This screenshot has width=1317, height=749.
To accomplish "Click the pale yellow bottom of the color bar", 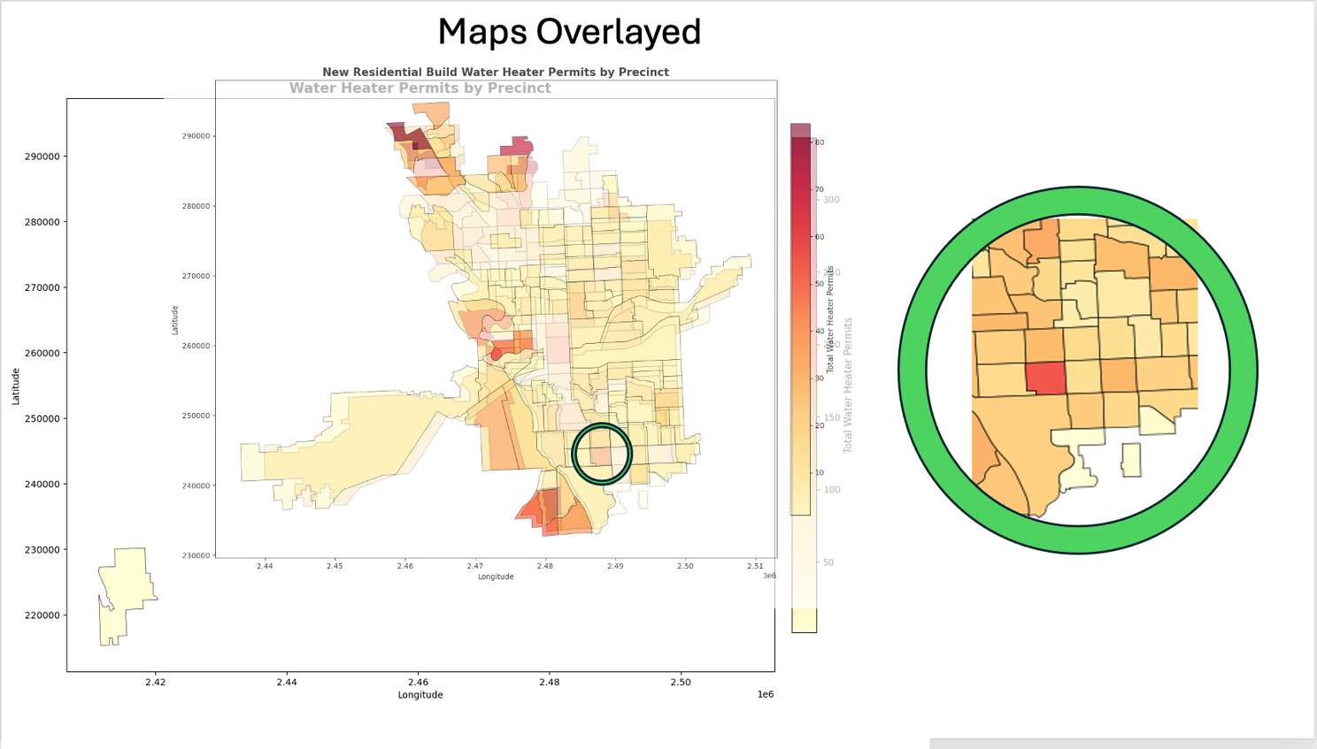I will pos(804,621).
